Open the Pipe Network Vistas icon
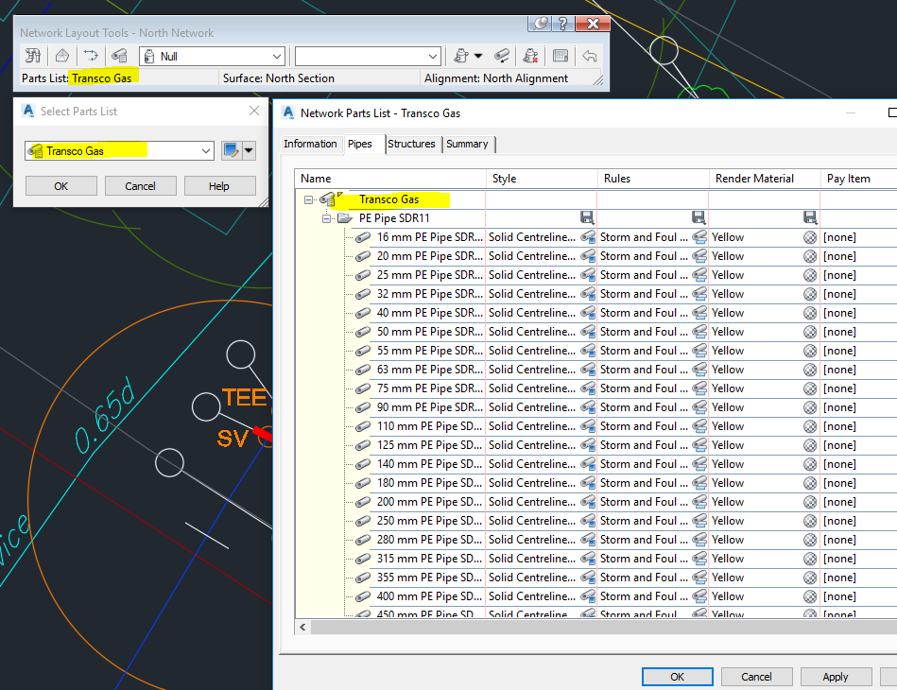Screen dimensions: 897x690 pyautogui.click(x=561, y=56)
